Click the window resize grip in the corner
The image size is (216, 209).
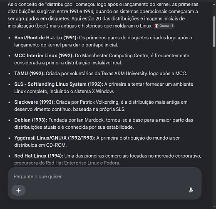tap(214, 207)
